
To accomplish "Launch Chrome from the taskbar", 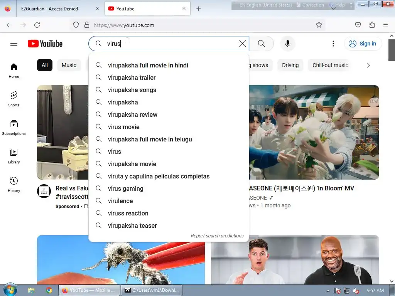I will 49,291.
